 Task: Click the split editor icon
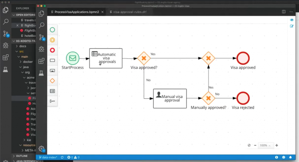click(x=284, y=12)
